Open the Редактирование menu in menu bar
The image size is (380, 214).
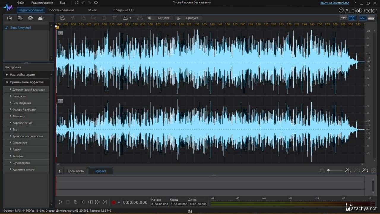(x=42, y=3)
